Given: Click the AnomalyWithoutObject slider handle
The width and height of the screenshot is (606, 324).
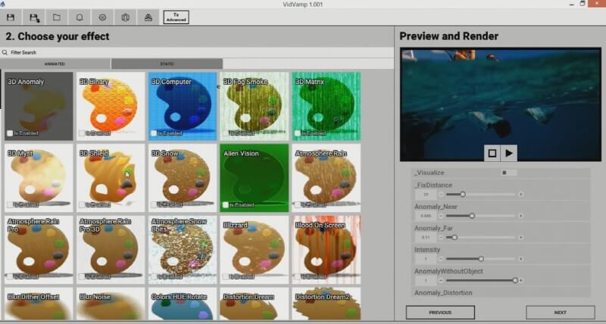Looking at the screenshot, I should (x=515, y=280).
